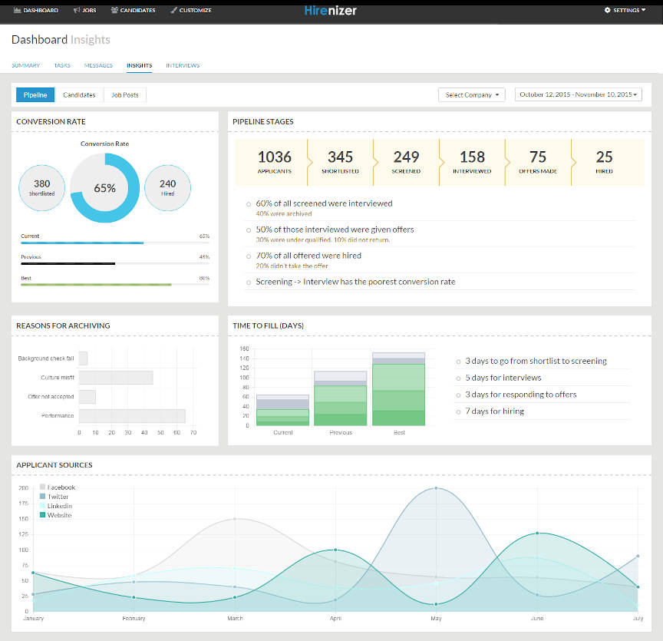
Task: Click the Settings gear icon
Action: [x=608, y=11]
